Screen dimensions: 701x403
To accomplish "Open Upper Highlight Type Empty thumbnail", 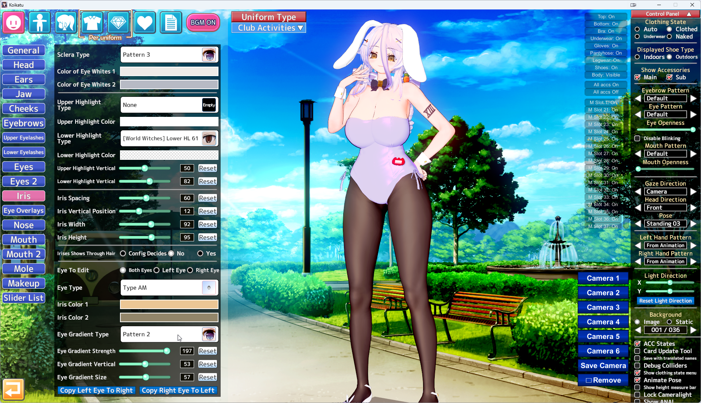I will point(209,105).
